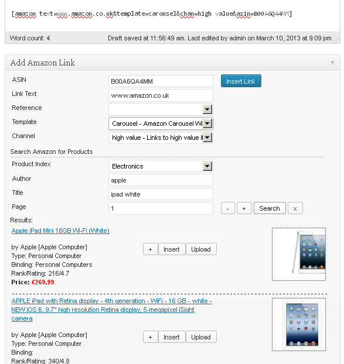Click the Search button
Screen dimensions: 344x364
point(270,208)
